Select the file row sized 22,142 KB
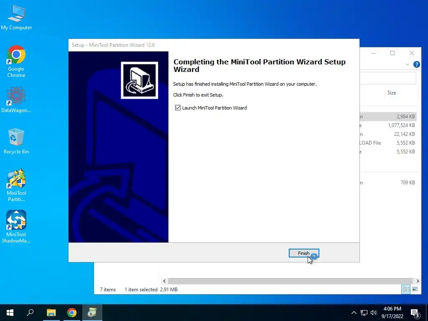Screen dimensions: 428x321 pyautogui.click(x=388, y=134)
